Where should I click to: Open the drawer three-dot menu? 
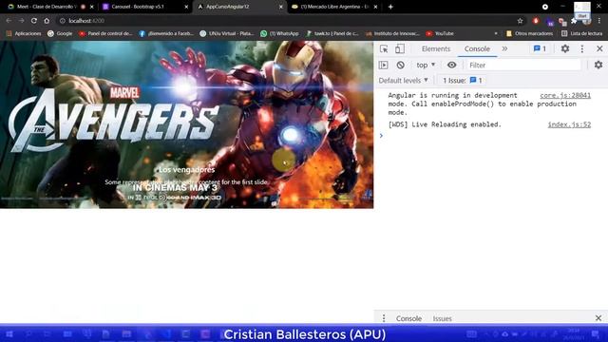(384, 318)
